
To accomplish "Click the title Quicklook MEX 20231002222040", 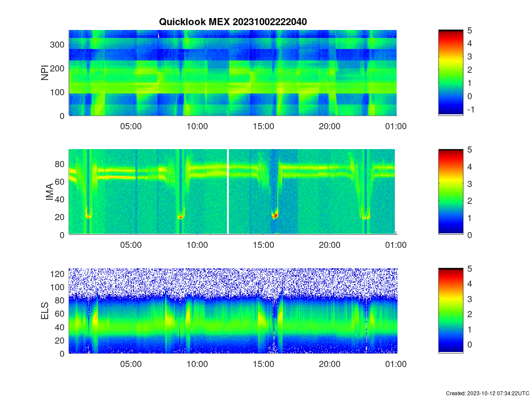I will tap(233, 21).
